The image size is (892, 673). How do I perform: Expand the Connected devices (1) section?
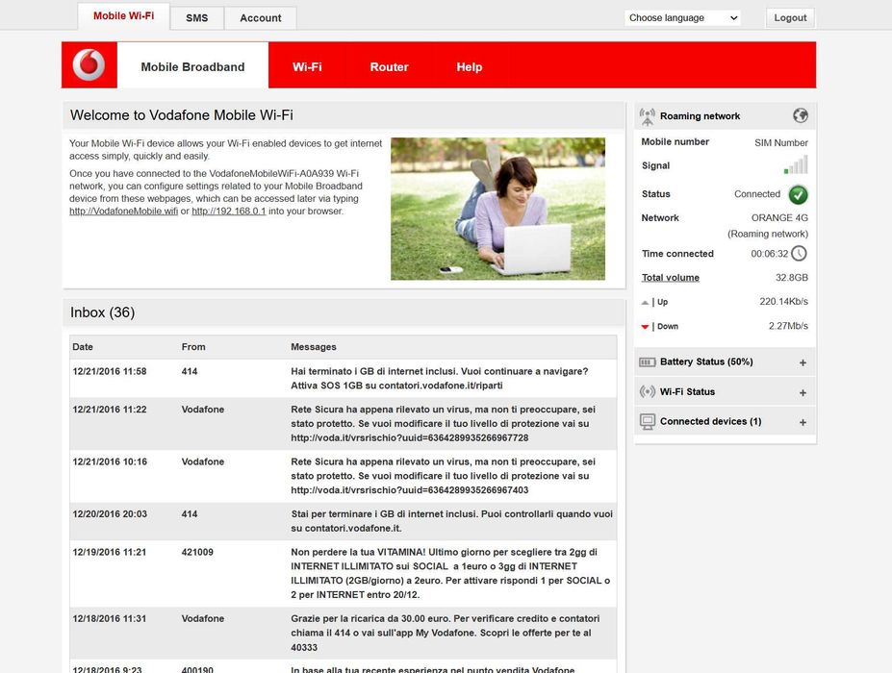coord(803,422)
